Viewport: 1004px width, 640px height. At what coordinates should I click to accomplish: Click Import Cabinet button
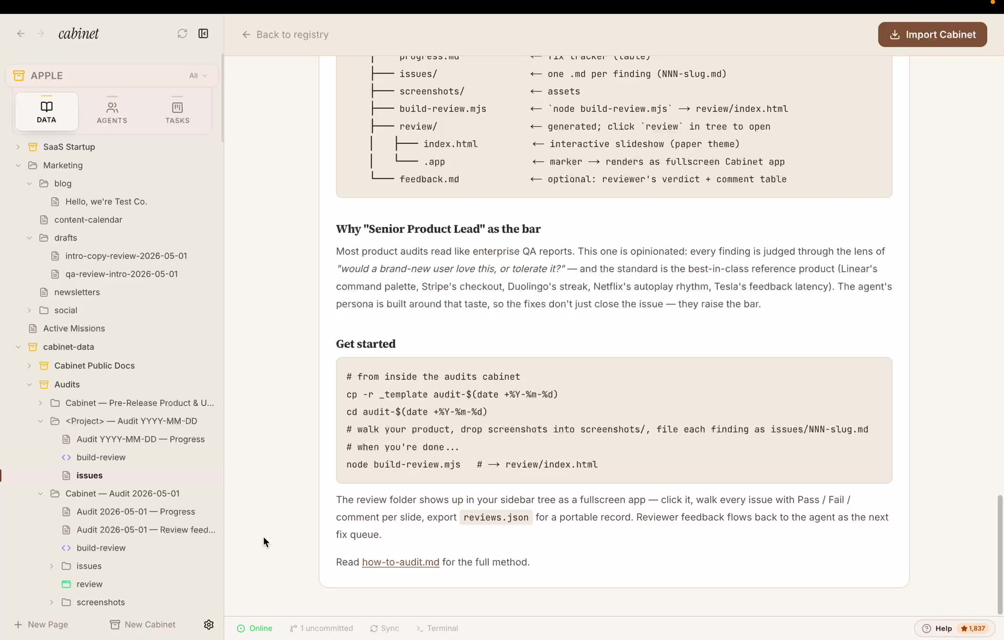tap(932, 35)
